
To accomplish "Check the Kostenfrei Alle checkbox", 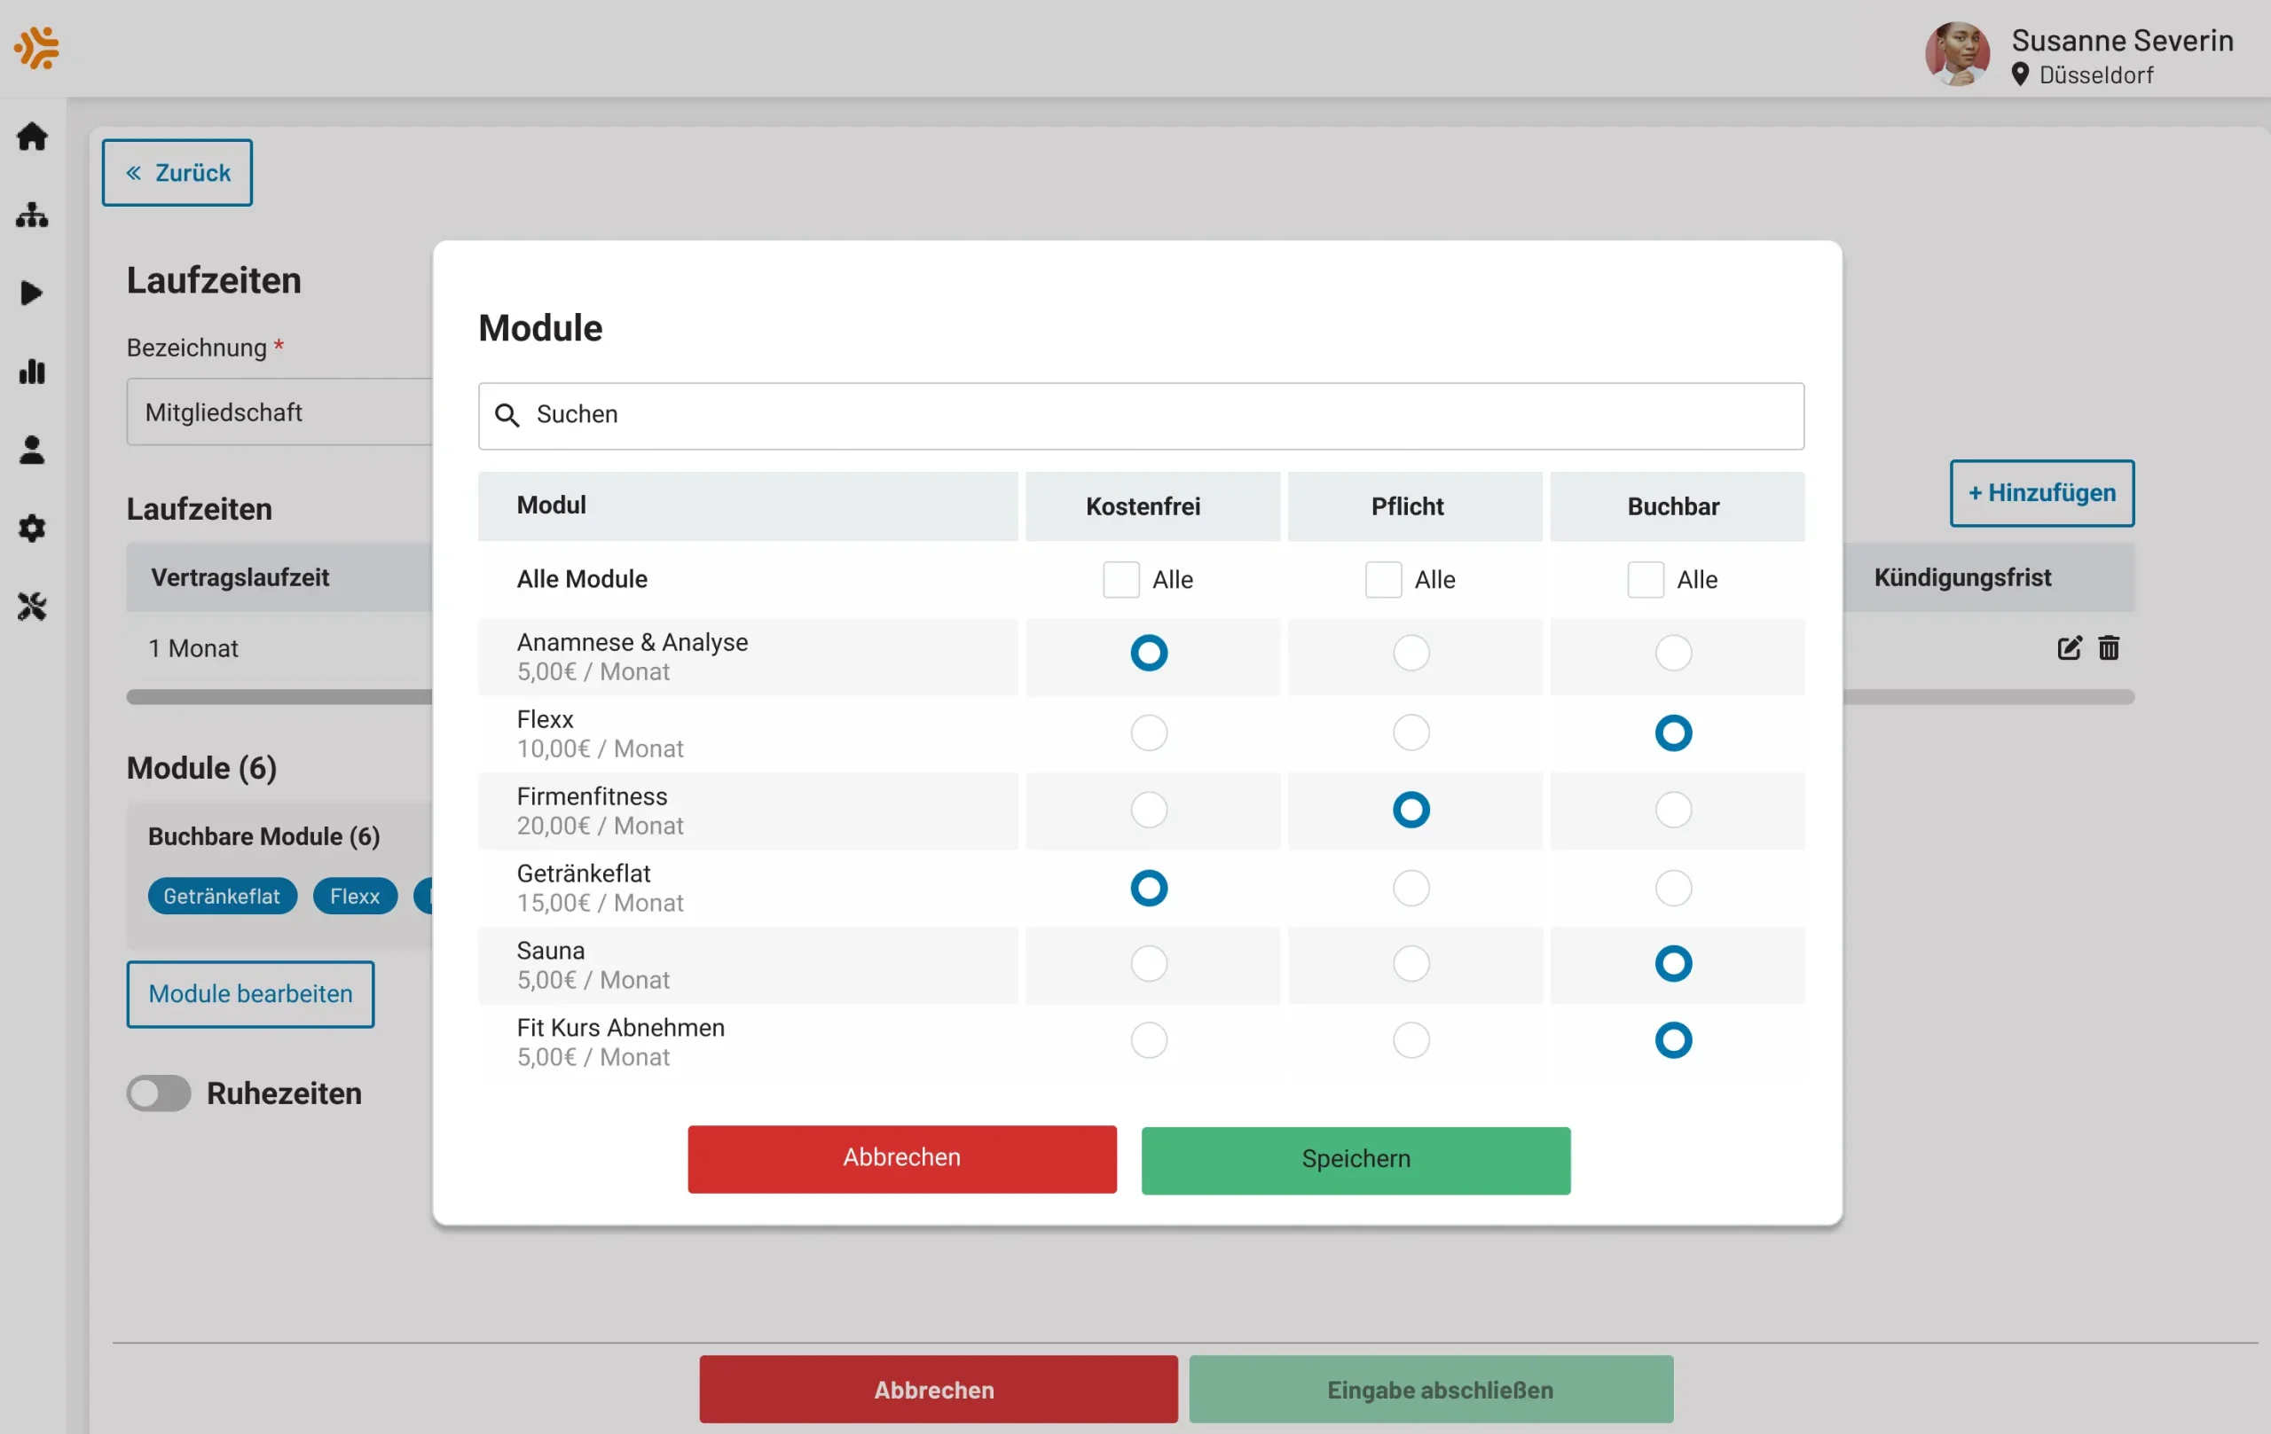I will (x=1121, y=579).
